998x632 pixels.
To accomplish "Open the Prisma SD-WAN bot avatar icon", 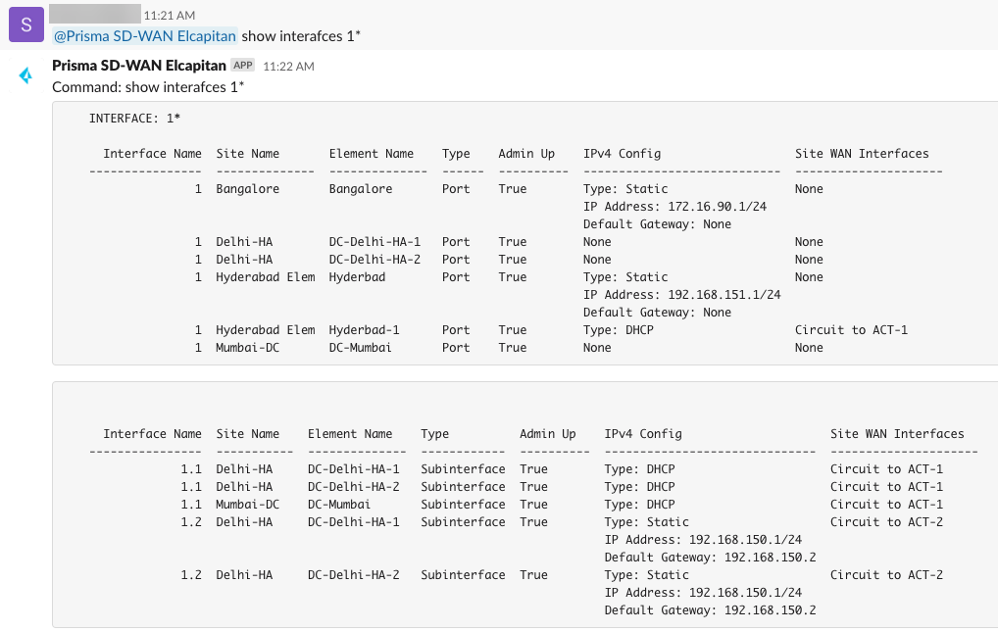I will tap(26, 76).
